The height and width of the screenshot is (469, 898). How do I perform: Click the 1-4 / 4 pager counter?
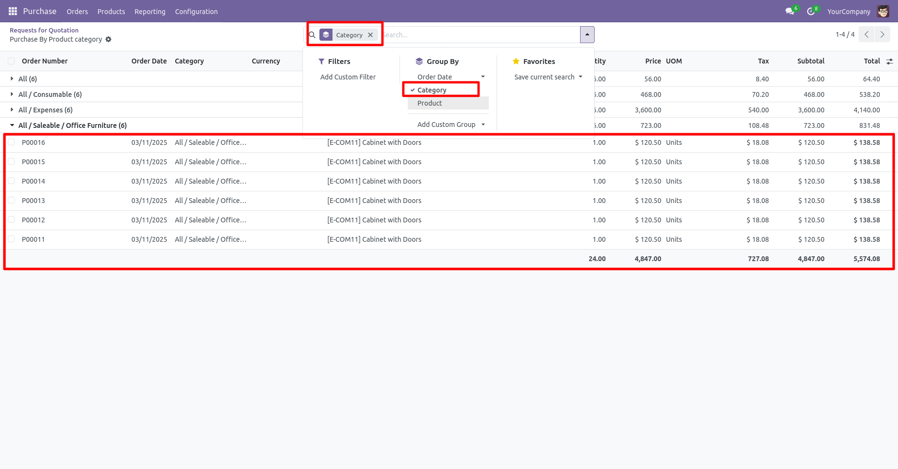click(x=845, y=34)
